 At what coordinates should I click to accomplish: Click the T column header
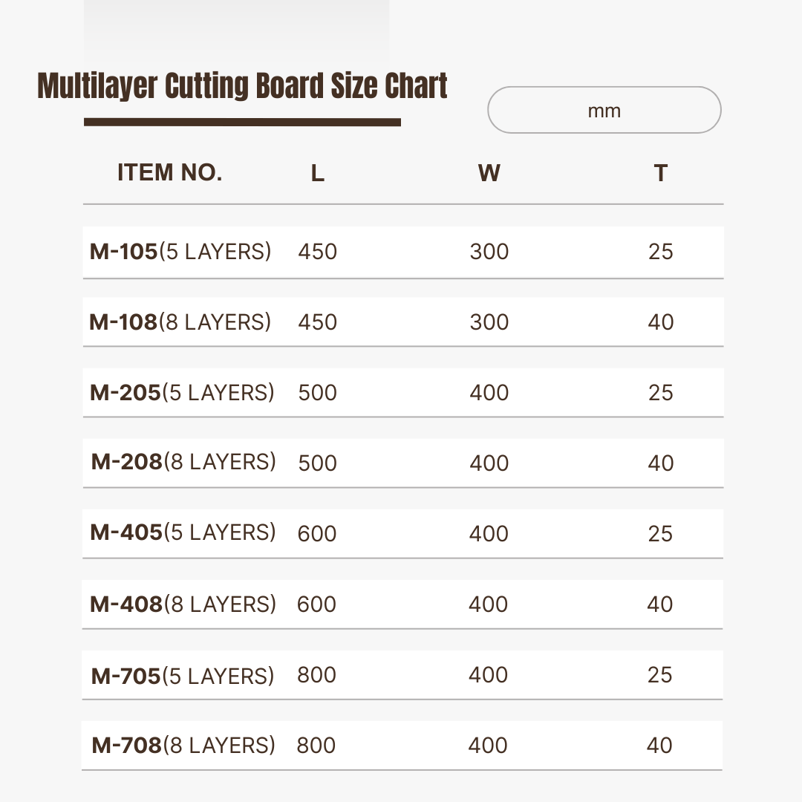coord(660,173)
